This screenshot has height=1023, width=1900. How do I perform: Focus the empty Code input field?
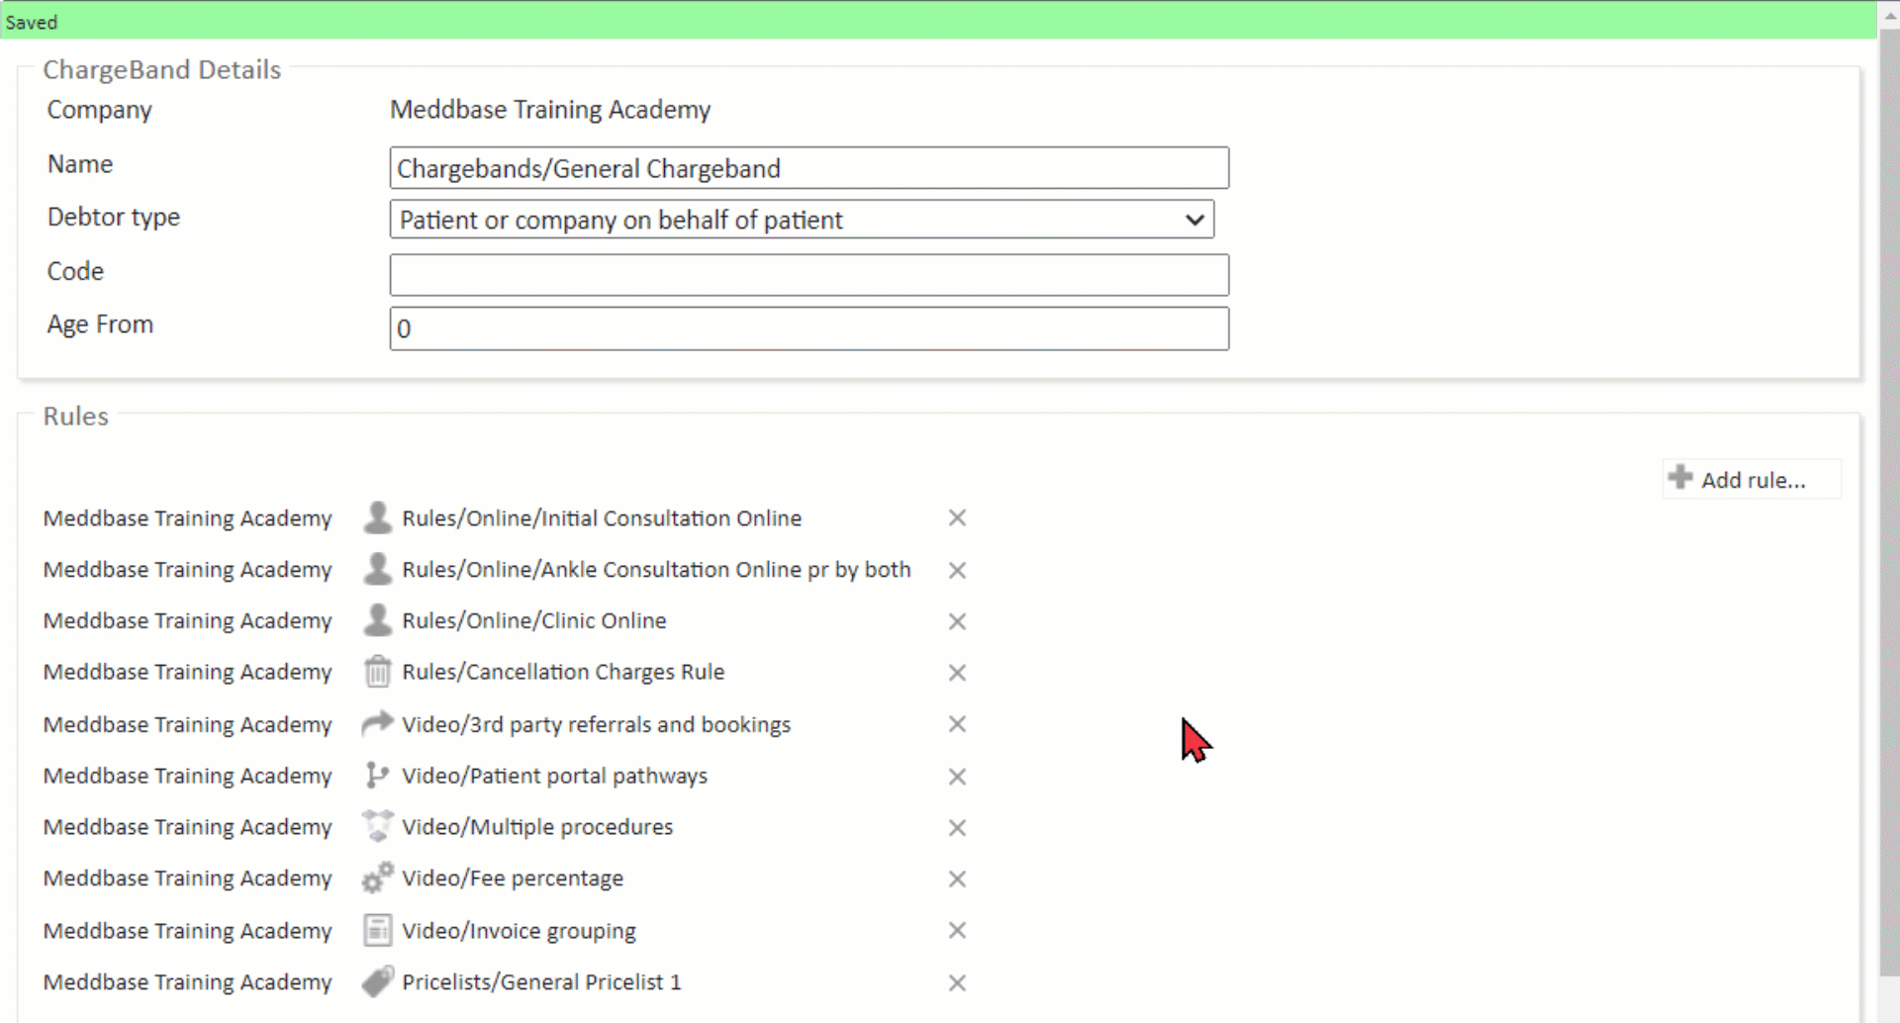tap(808, 275)
